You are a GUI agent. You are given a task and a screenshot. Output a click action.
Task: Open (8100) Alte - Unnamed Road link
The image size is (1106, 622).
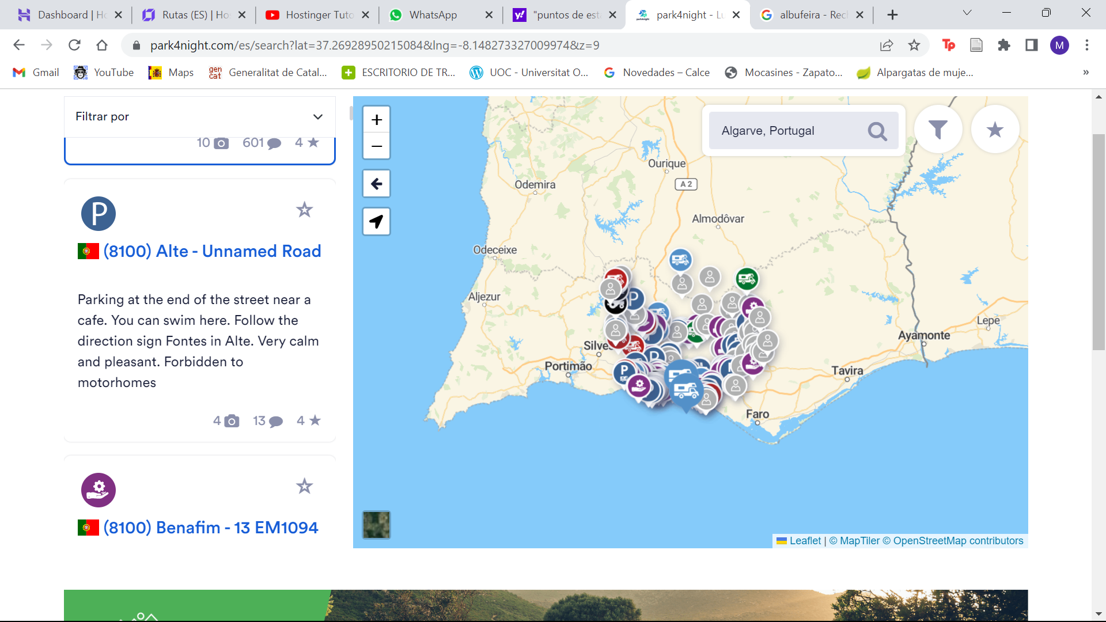click(x=212, y=251)
